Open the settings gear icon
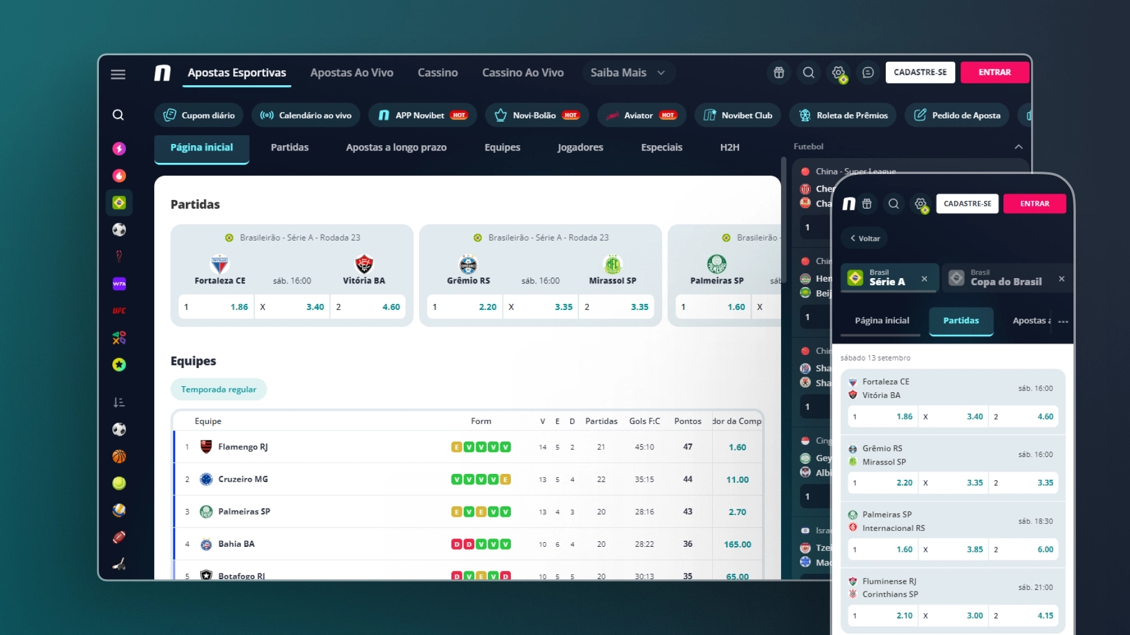1130x635 pixels. click(838, 72)
